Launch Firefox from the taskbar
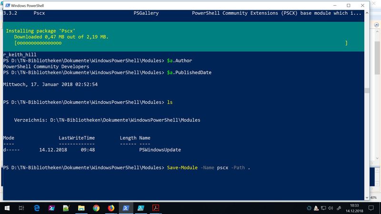Viewport: 381px width, 214px height. (x=111, y=208)
